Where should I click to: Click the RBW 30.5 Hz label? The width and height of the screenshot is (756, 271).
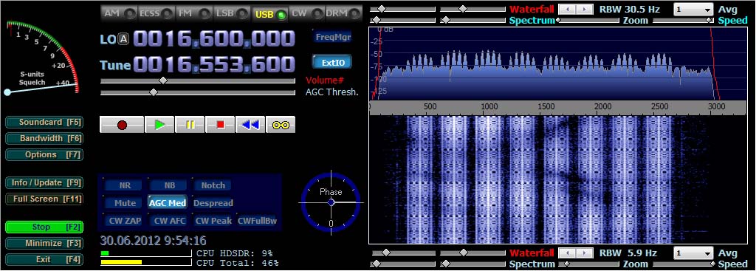point(630,9)
